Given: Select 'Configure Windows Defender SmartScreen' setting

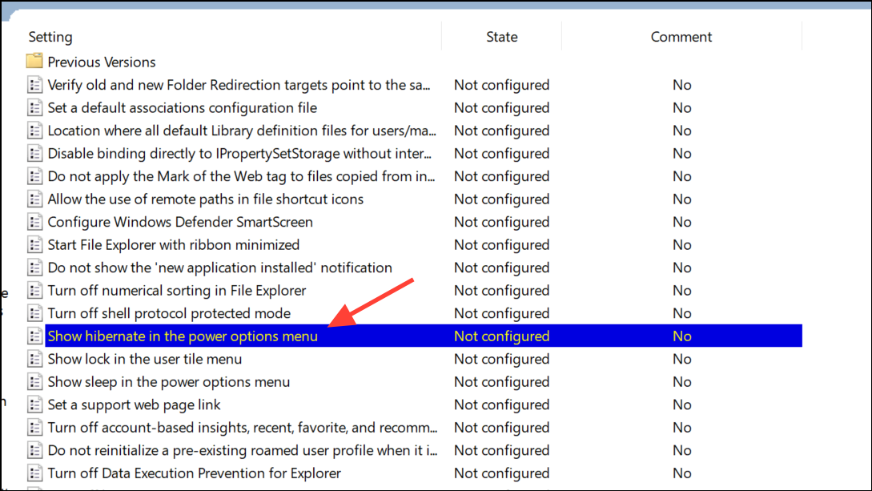Looking at the screenshot, I should click(x=180, y=221).
